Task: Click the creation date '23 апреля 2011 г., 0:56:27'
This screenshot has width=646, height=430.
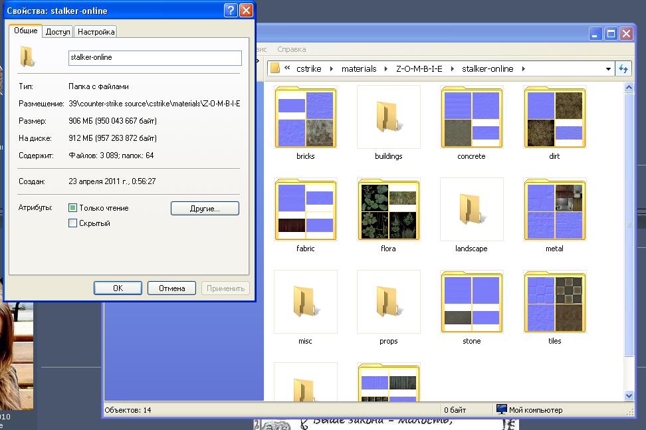Action: (x=112, y=181)
